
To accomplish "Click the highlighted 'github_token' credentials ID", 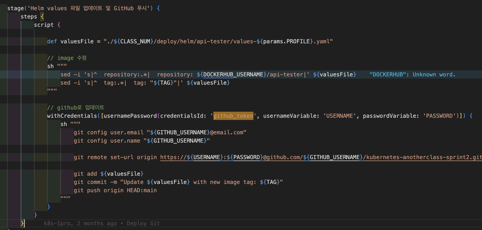I will (x=233, y=116).
